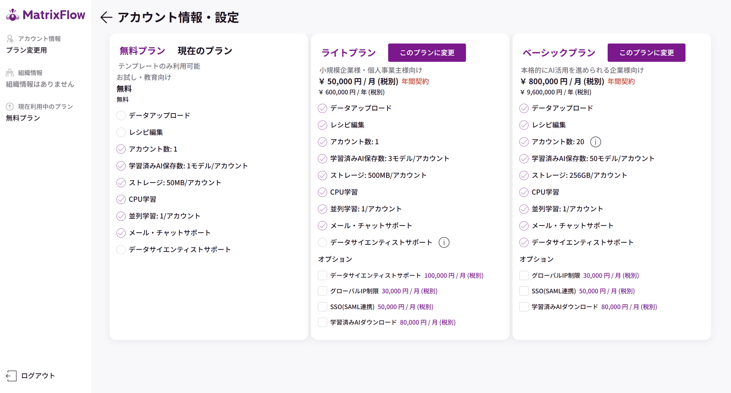Click 小規模企業様・個人事業主様向け description
Image resolution: width=731 pixels, height=393 pixels.
371,70
